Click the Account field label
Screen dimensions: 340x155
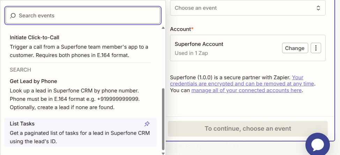click(x=182, y=29)
